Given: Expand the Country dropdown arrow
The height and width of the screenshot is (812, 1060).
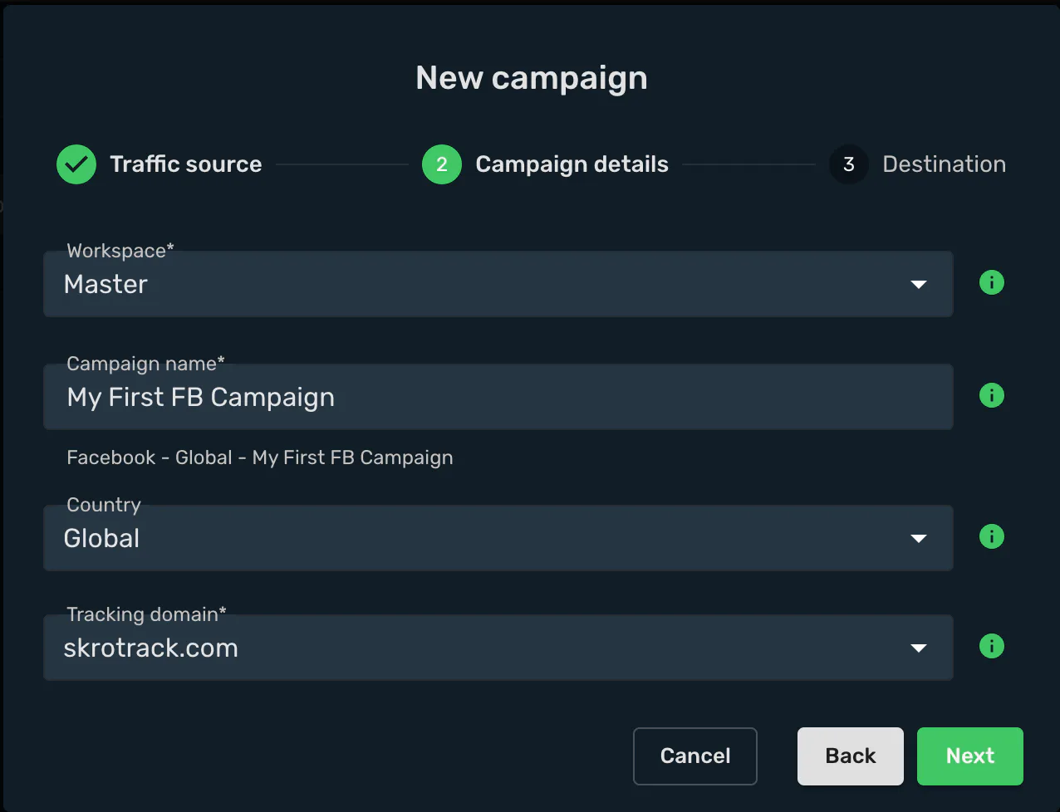Looking at the screenshot, I should (x=919, y=539).
